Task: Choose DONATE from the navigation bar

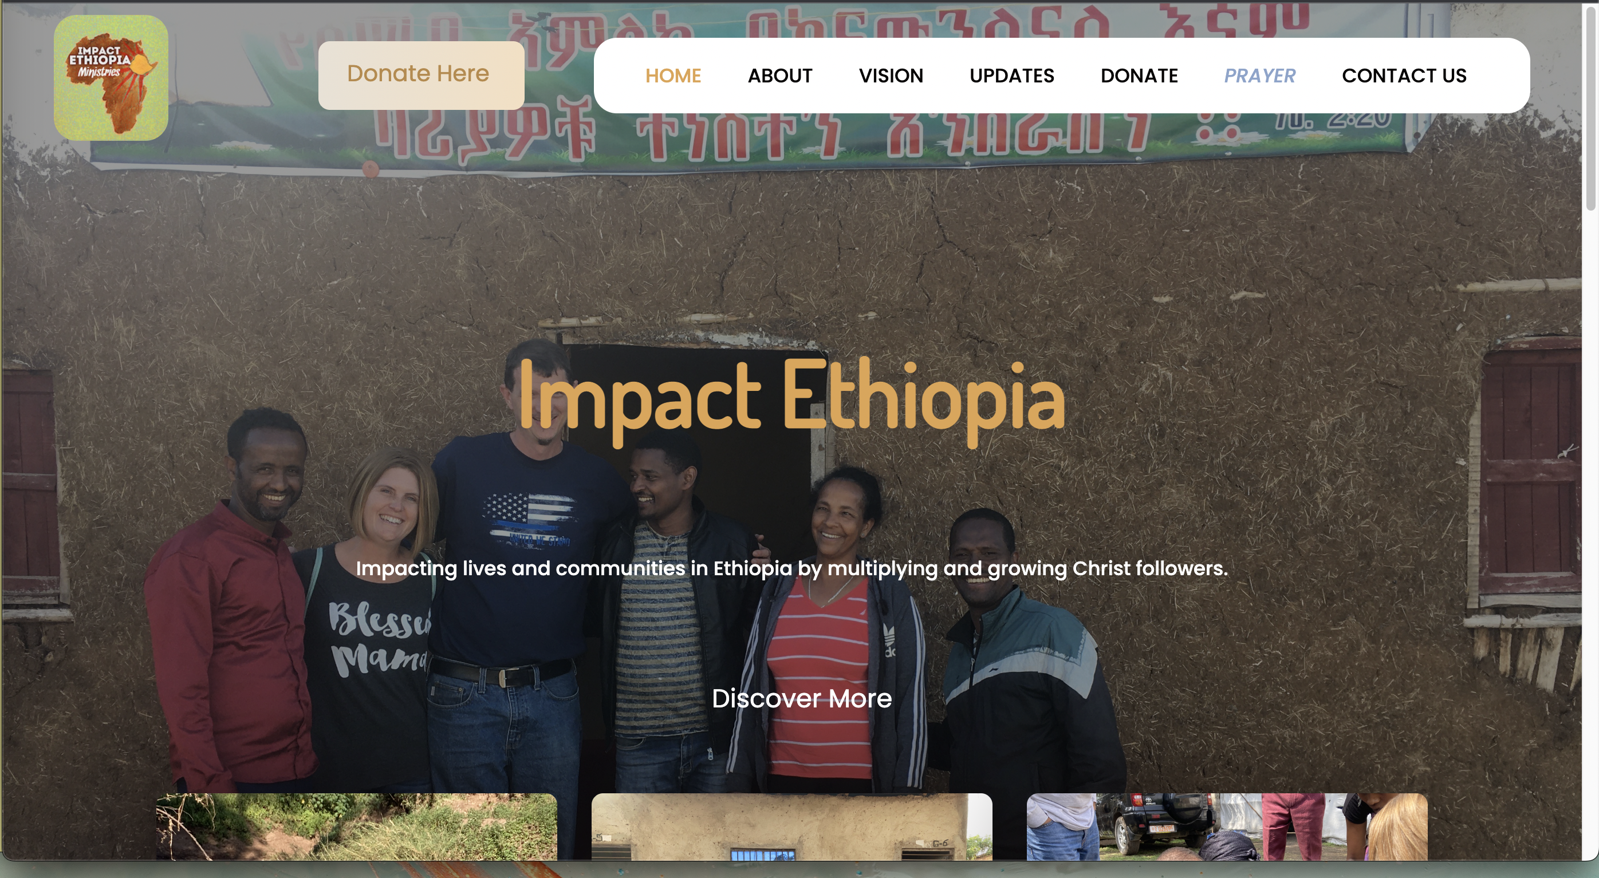Action: tap(1139, 76)
